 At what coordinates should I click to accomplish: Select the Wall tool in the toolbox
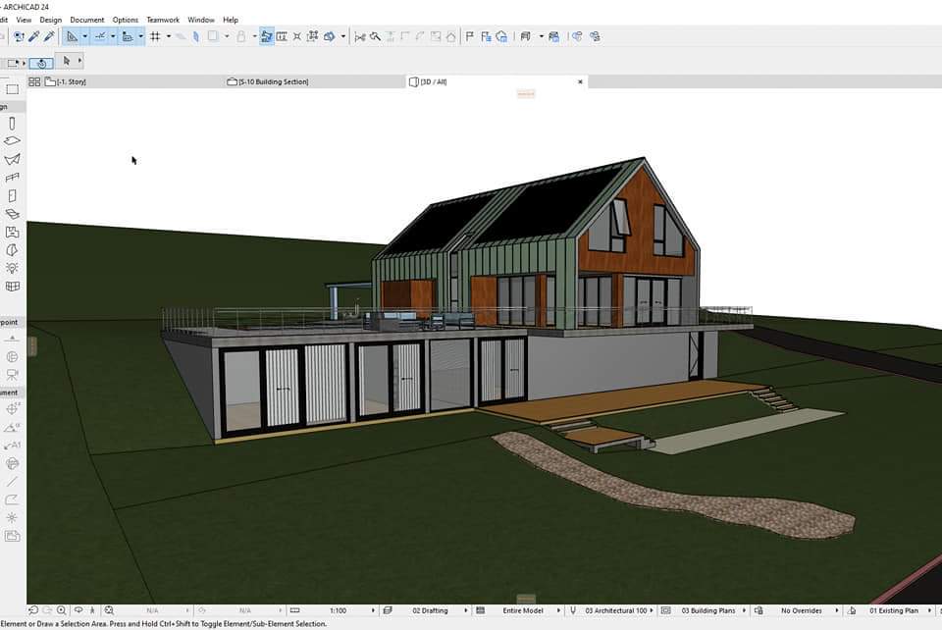click(12, 124)
